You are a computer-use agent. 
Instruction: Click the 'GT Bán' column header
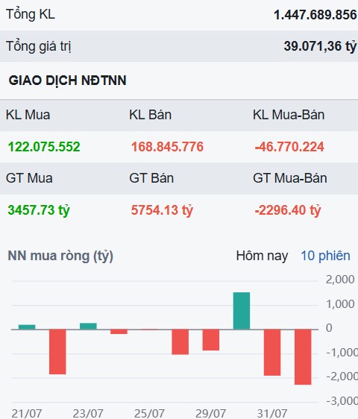tap(151, 178)
